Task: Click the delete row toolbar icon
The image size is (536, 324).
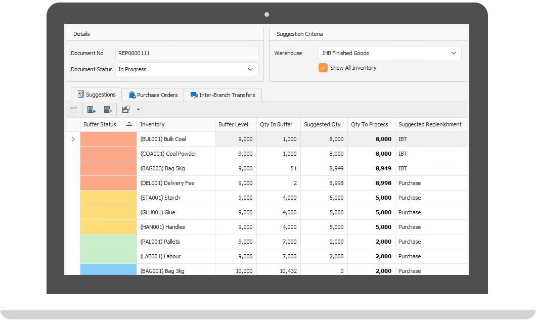Action: [x=108, y=109]
